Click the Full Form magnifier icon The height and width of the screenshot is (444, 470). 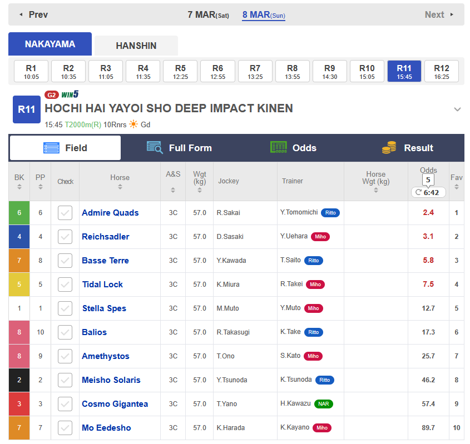(155, 148)
